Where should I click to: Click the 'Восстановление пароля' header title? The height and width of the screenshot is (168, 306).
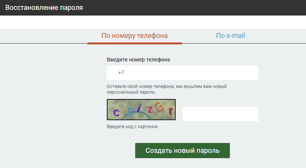click(x=44, y=8)
